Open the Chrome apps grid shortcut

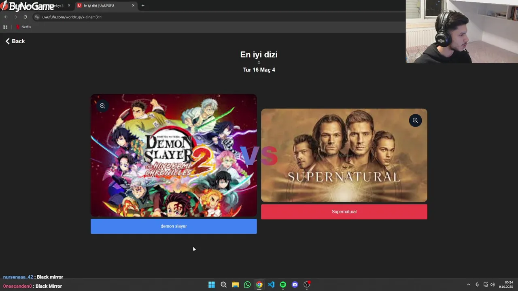click(5, 27)
